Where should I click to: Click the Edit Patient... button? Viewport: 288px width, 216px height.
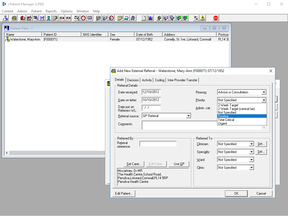(124, 193)
